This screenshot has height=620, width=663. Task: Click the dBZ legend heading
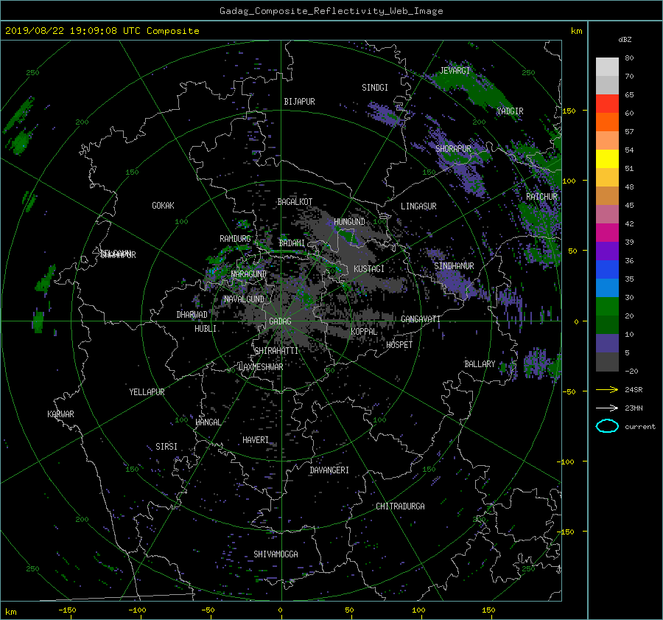tap(625, 40)
